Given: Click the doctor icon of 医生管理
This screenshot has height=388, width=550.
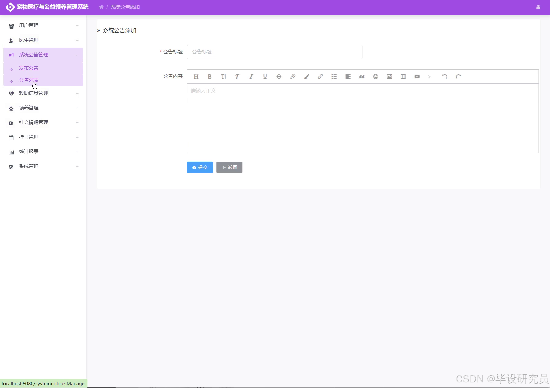Looking at the screenshot, I should [x=11, y=41].
